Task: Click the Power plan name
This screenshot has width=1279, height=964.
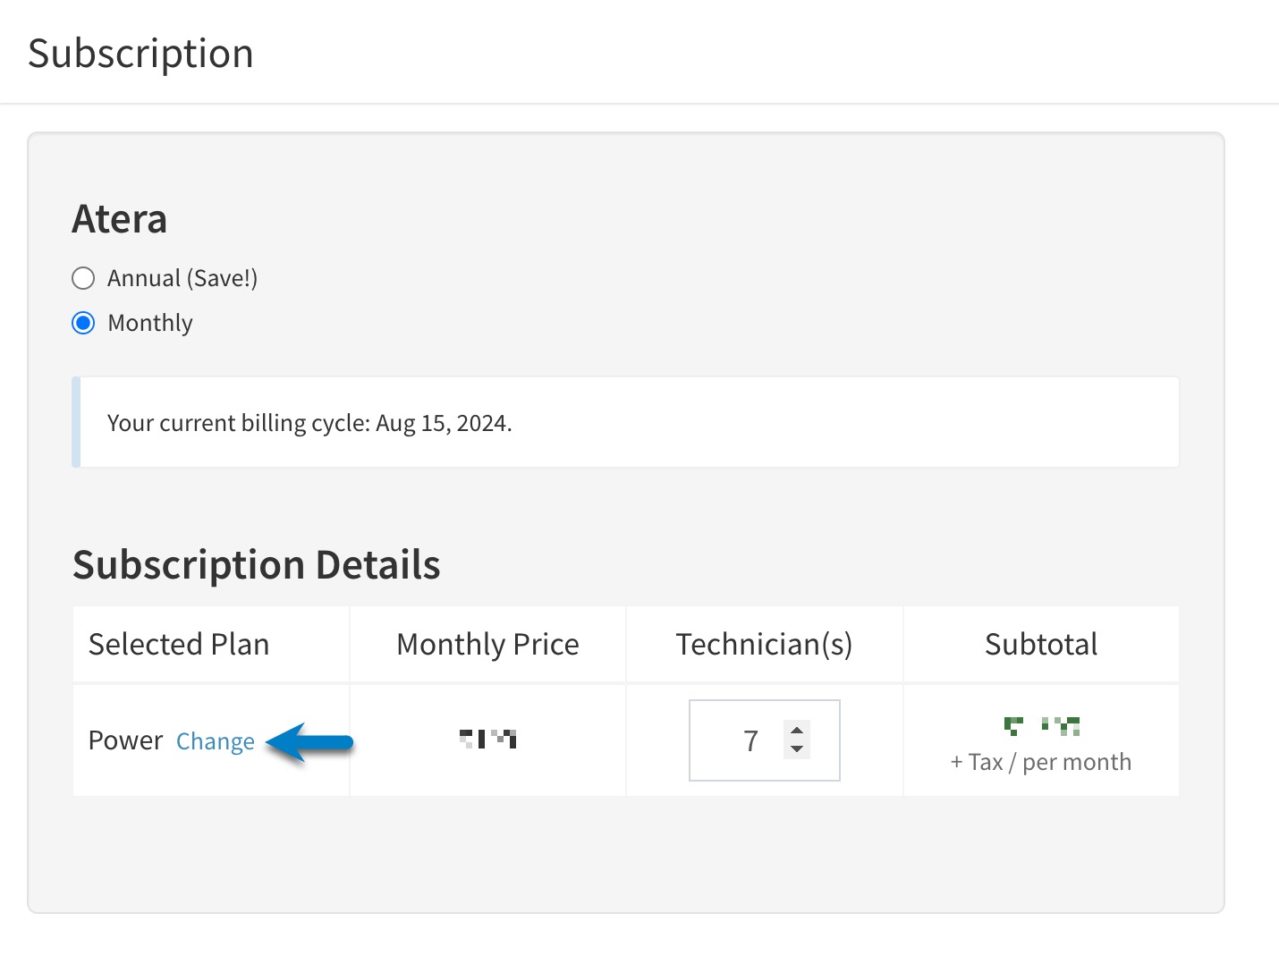Action: pyautogui.click(x=125, y=740)
